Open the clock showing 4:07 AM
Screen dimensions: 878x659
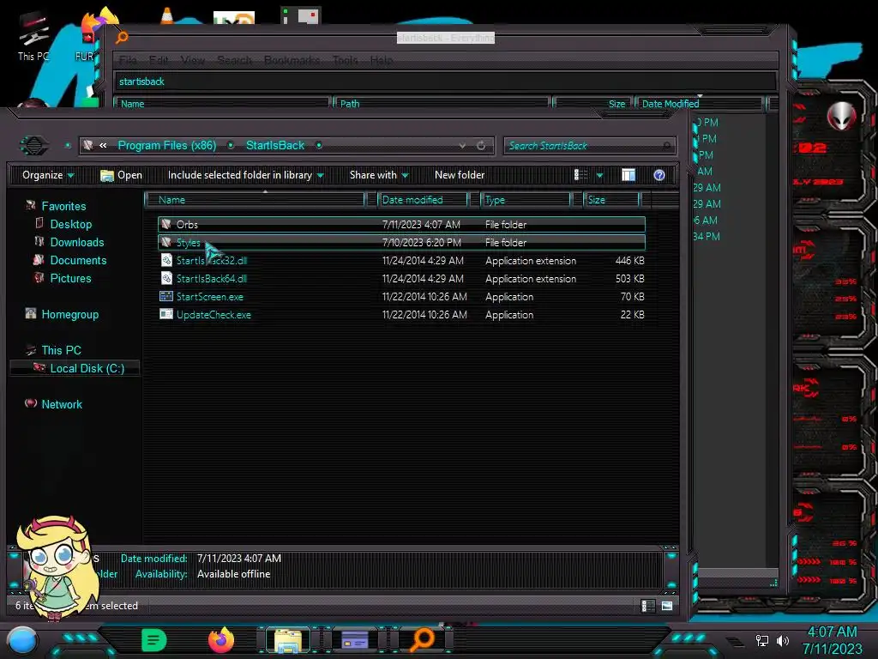pyautogui.click(x=832, y=640)
